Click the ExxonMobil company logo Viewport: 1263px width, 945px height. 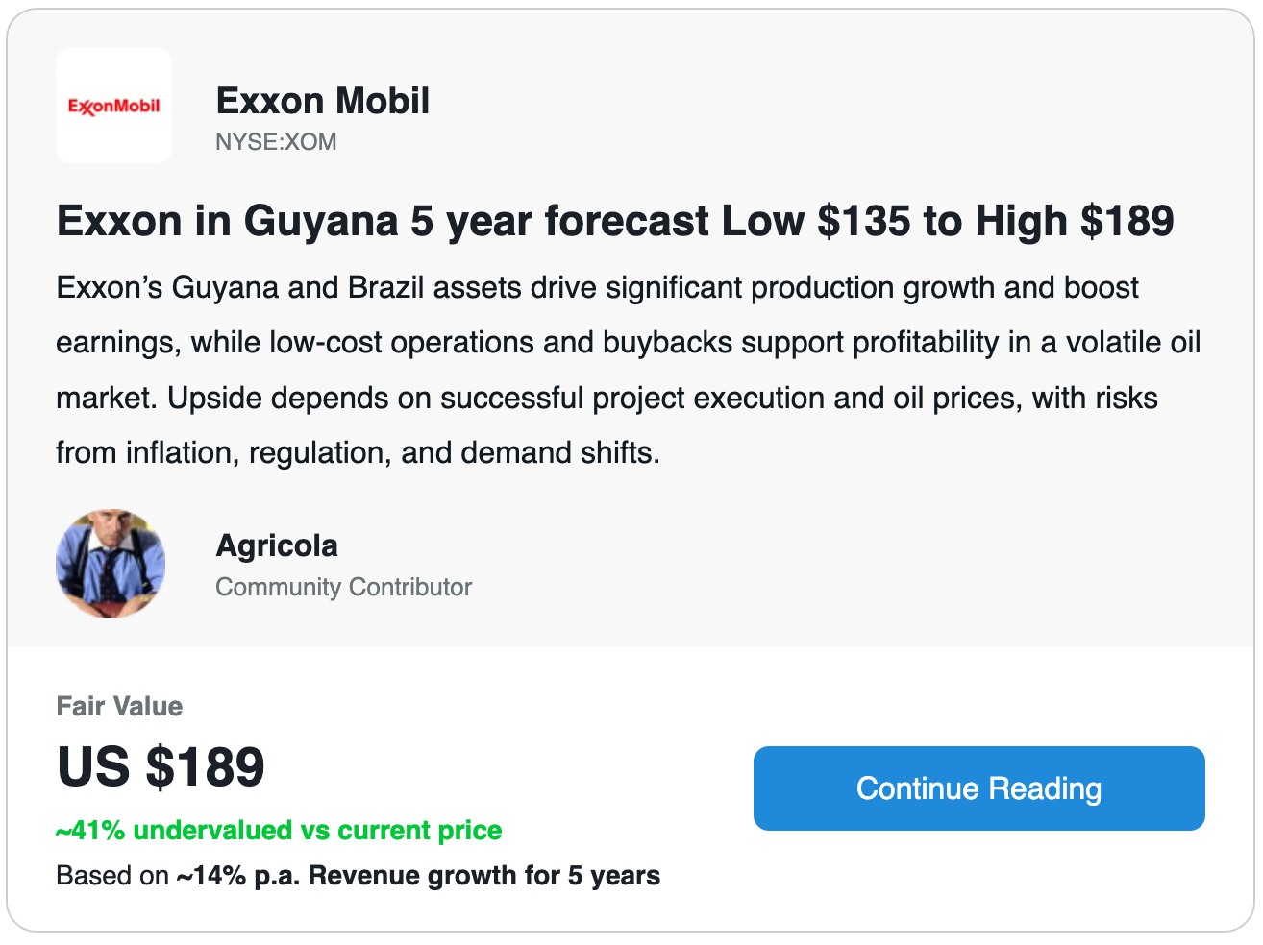113,106
